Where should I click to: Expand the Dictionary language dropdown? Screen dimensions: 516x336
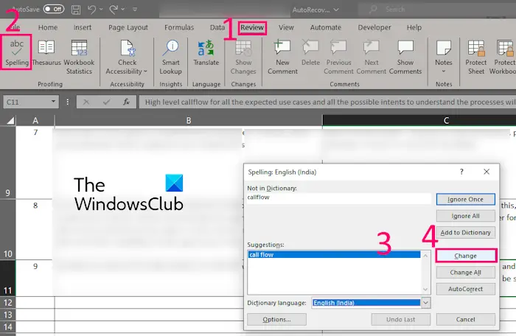(425, 303)
